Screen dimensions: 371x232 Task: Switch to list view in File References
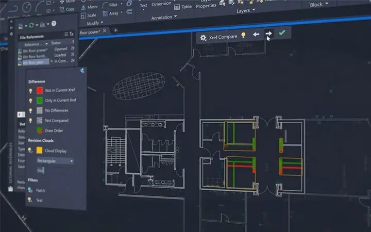(x=66, y=35)
